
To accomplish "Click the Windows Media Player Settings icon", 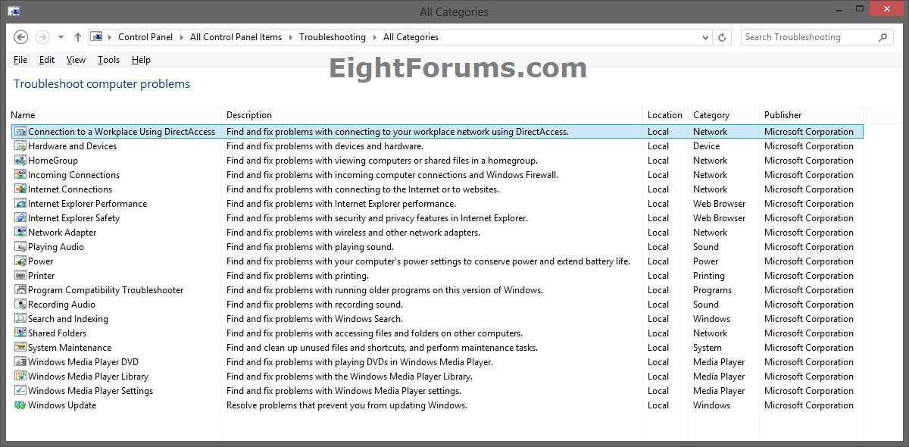I will (x=20, y=391).
